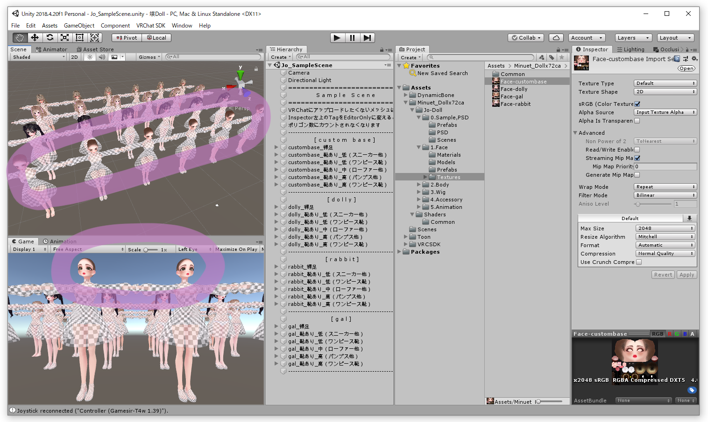Viewport: 708px width, 422px height.
Task: Open the cloud services button
Action: [x=556, y=38]
